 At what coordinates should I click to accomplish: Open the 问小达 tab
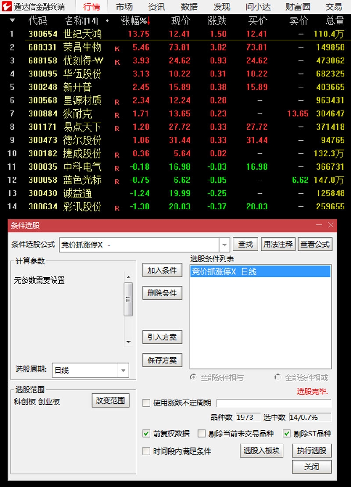click(258, 7)
